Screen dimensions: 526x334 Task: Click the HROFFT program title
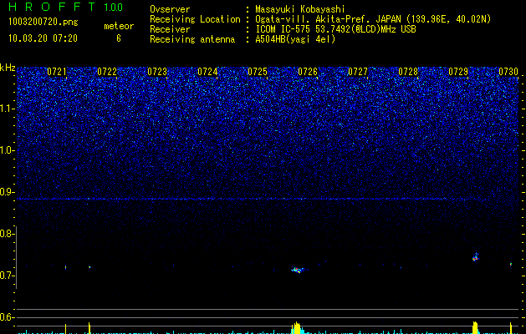click(x=53, y=8)
